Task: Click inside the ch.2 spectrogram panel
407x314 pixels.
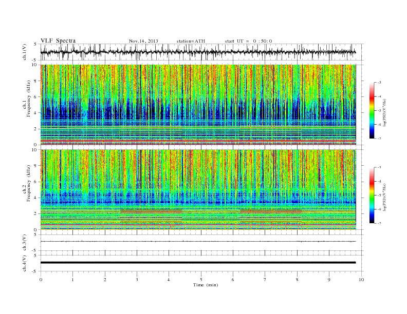Action: 198,190
